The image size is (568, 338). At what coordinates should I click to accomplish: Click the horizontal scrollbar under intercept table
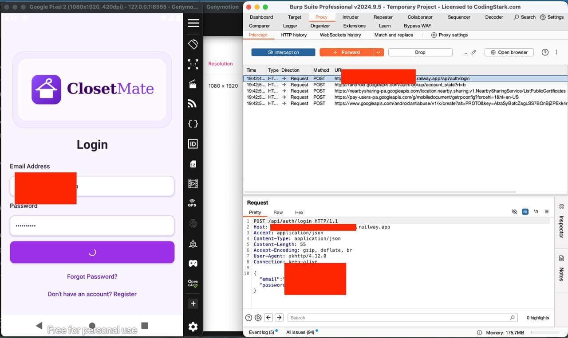point(380,192)
